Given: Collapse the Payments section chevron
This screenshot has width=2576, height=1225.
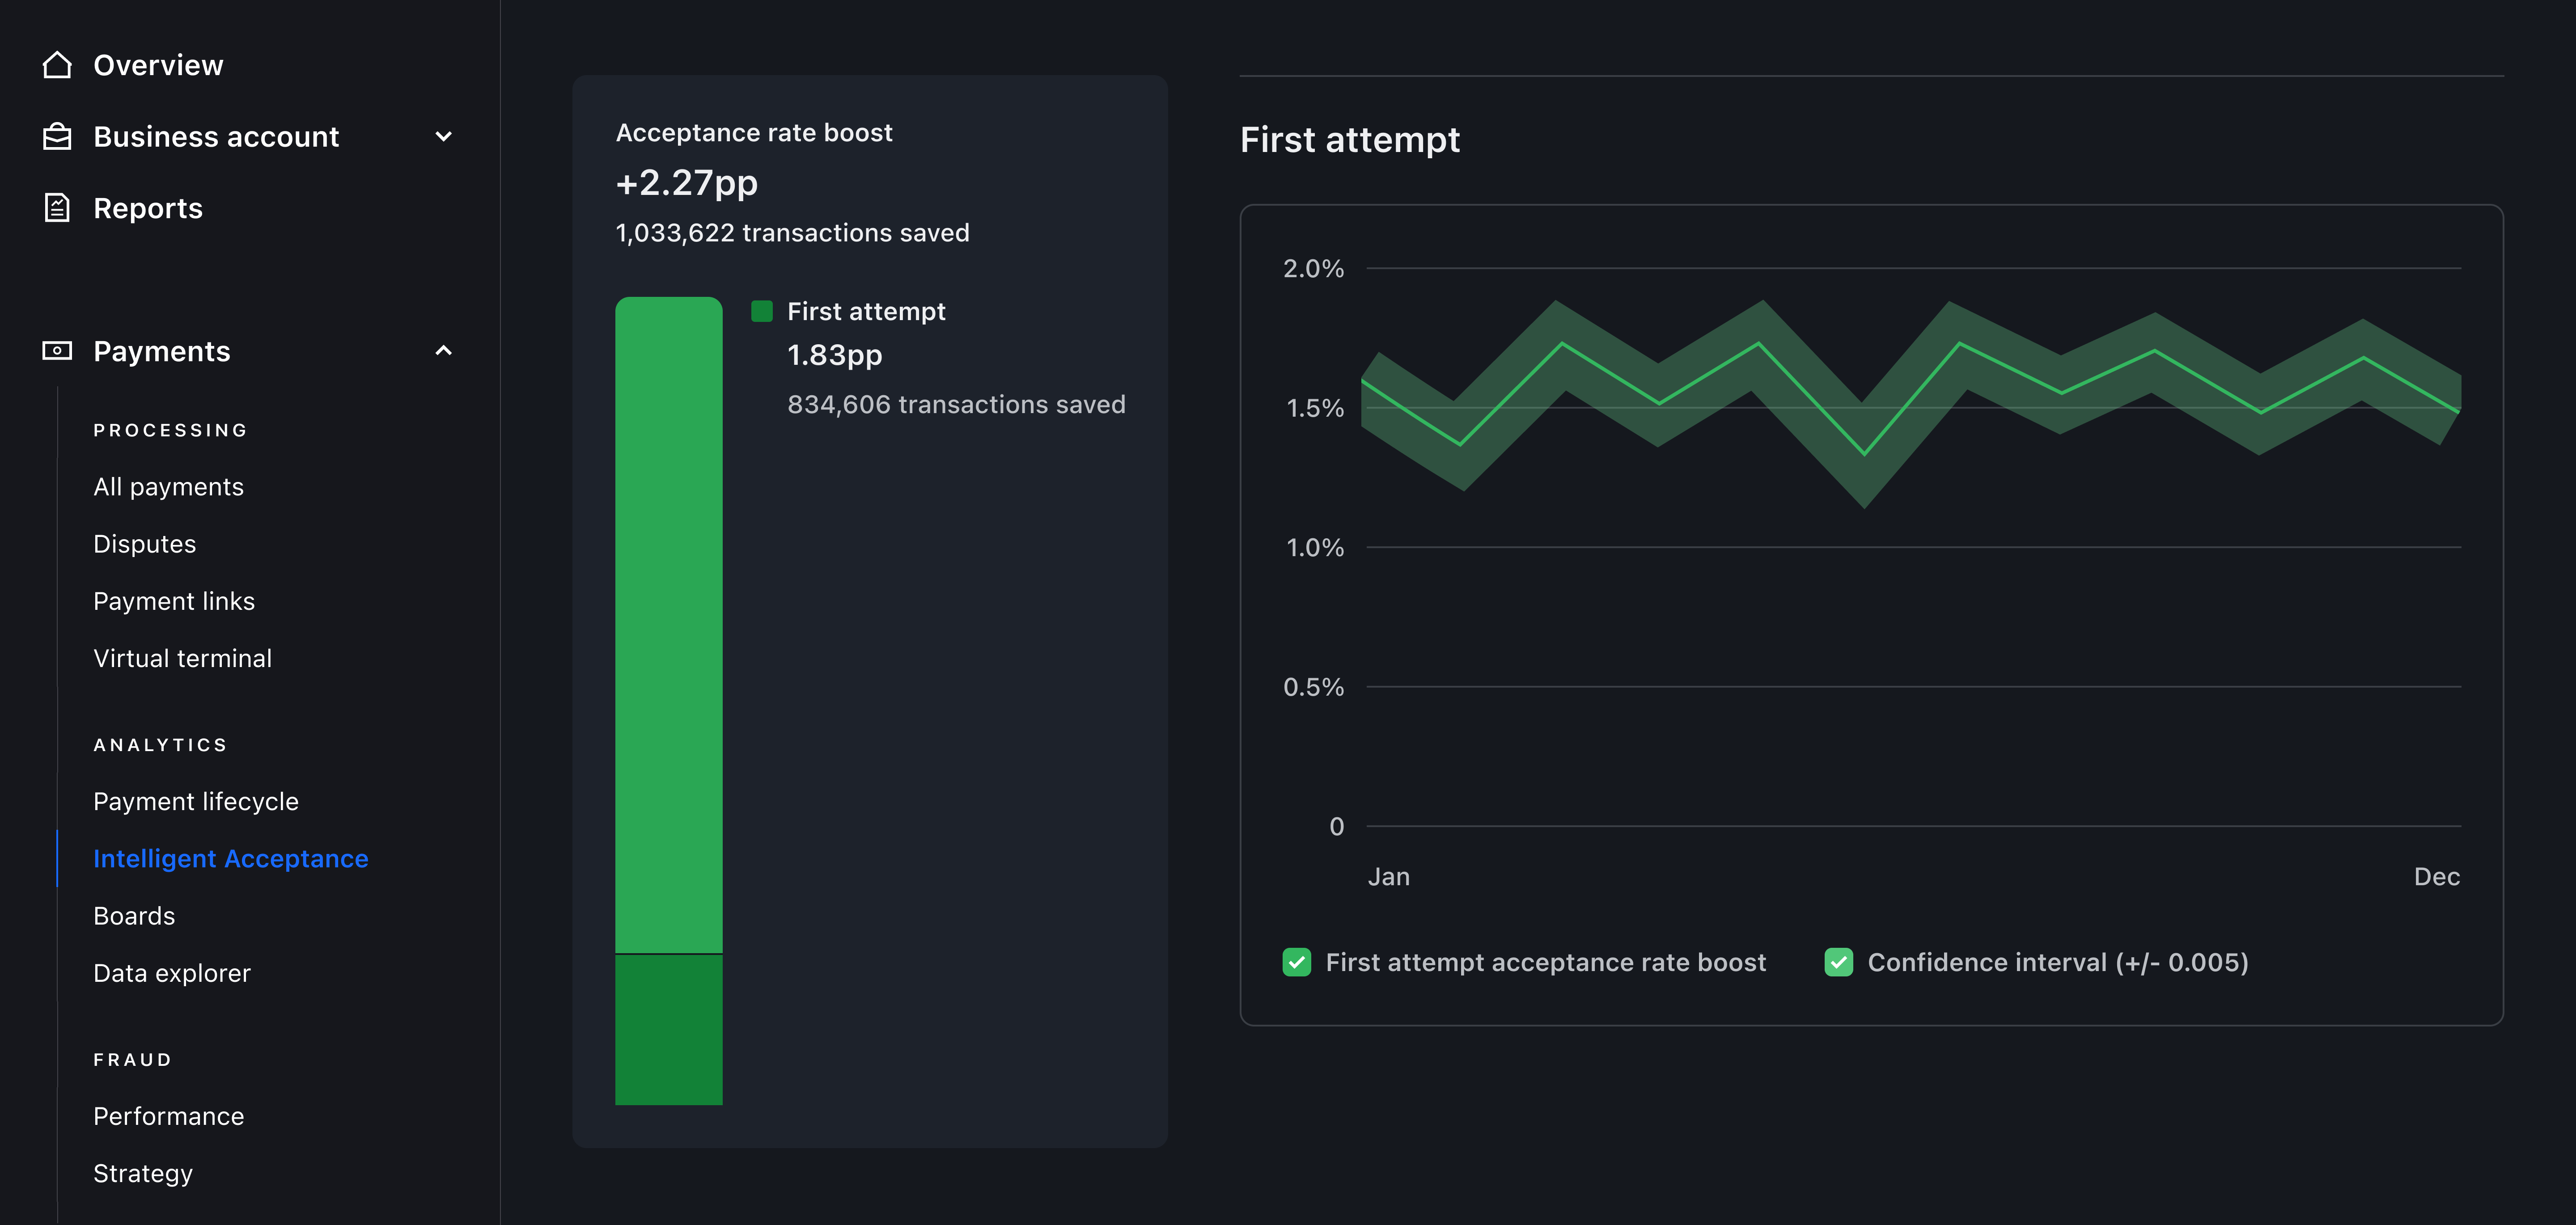Looking at the screenshot, I should [x=444, y=351].
